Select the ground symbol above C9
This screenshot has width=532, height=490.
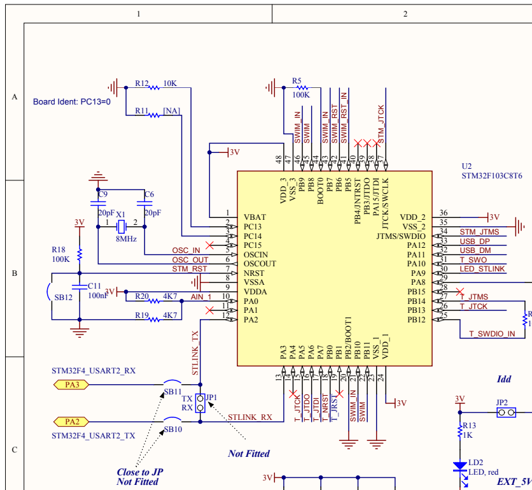(x=98, y=177)
